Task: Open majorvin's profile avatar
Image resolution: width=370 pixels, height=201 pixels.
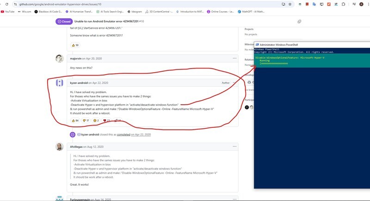Action: click(x=60, y=58)
